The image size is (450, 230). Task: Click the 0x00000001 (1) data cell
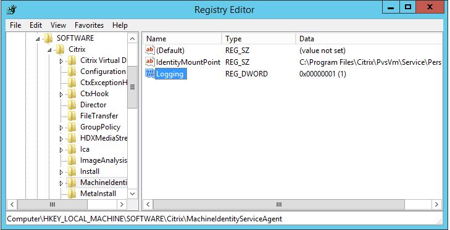[323, 74]
